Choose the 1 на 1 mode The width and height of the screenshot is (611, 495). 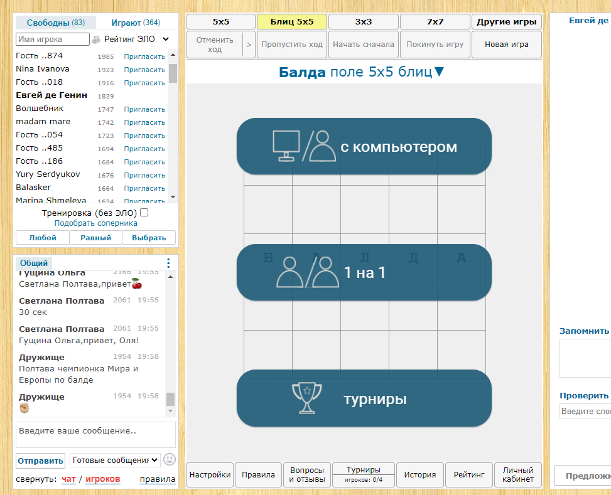[x=364, y=272]
